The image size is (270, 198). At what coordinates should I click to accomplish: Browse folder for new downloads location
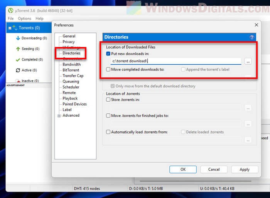248,61
